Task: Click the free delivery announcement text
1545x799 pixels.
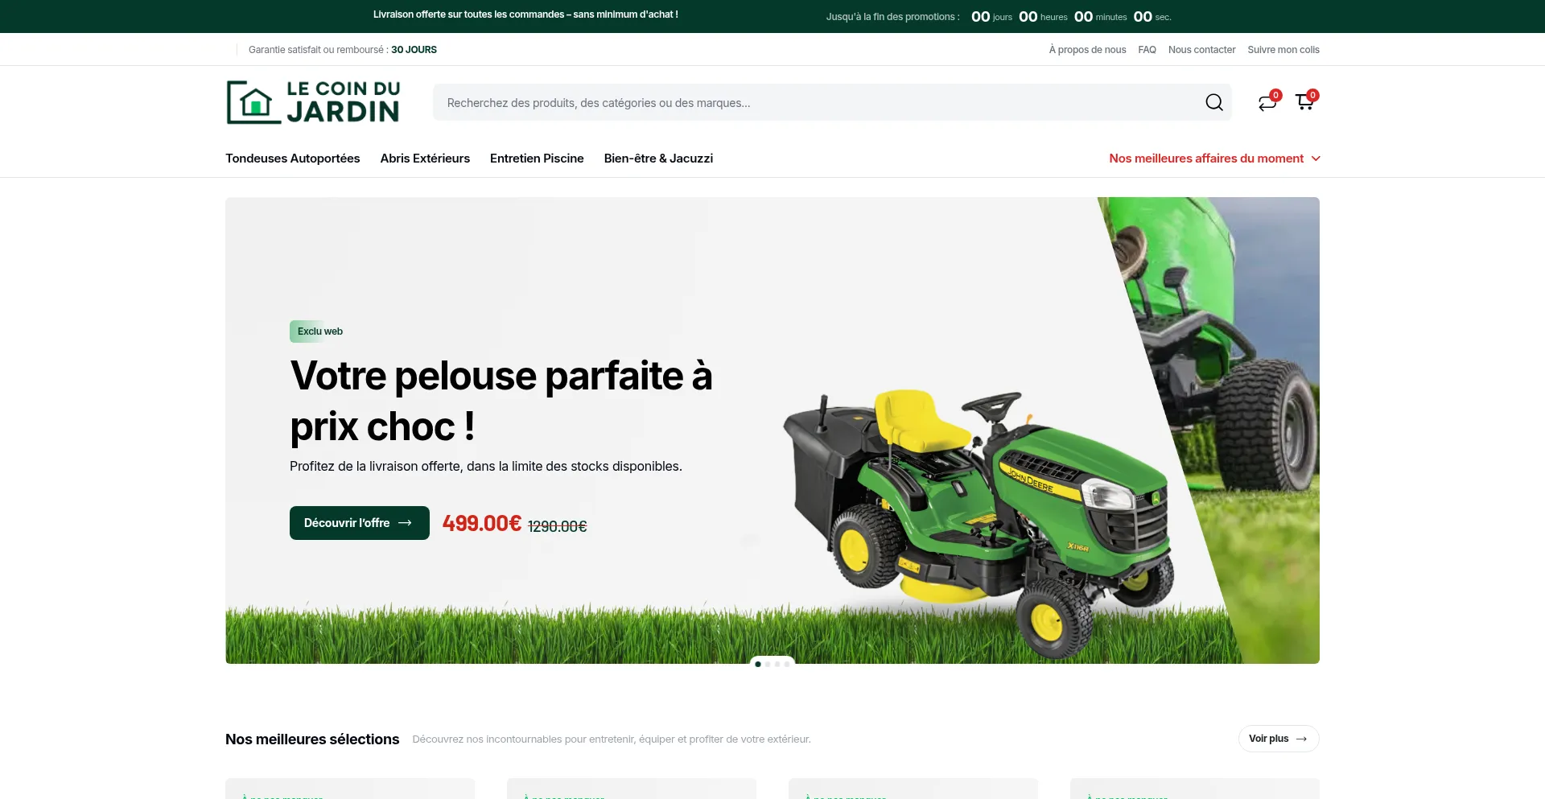Action: coord(525,14)
